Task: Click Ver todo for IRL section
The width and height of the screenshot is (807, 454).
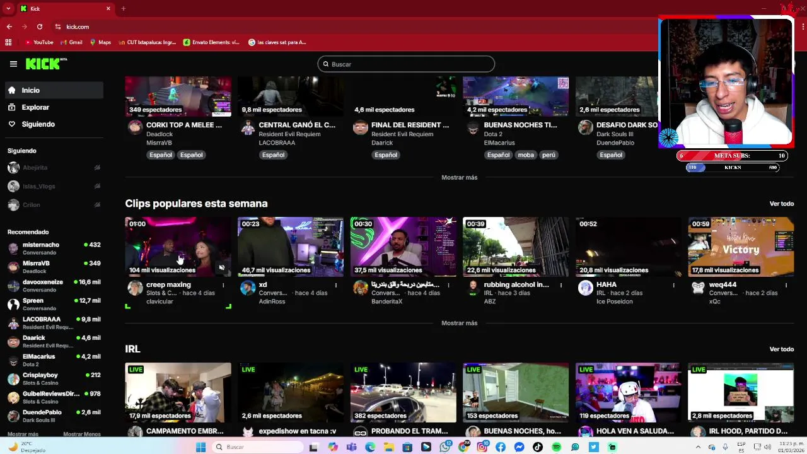Action: [x=781, y=349]
